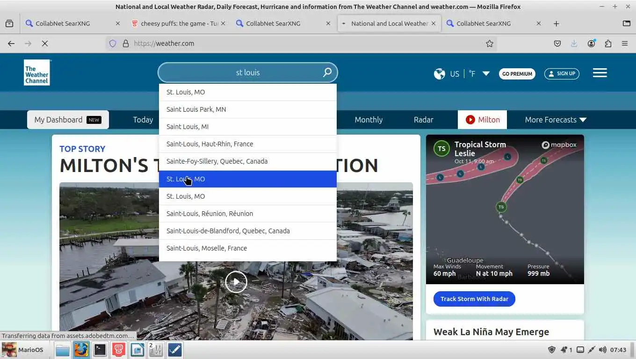The image size is (636, 359).
Task: Click the security shield tray icon
Action: (552, 350)
